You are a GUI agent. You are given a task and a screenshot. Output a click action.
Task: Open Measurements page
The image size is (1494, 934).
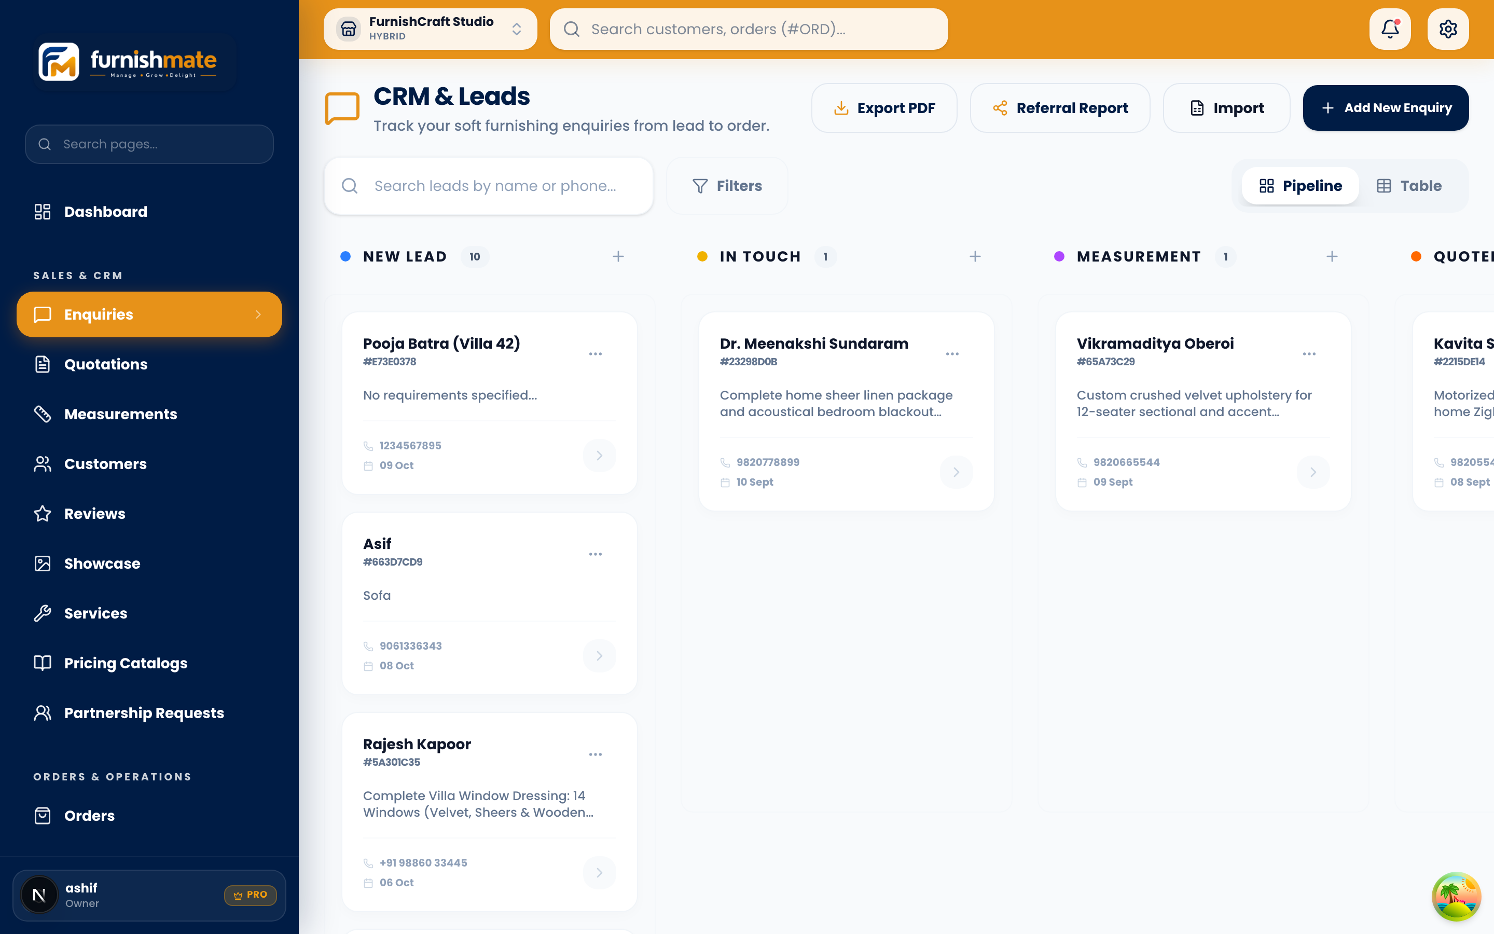(x=149, y=414)
